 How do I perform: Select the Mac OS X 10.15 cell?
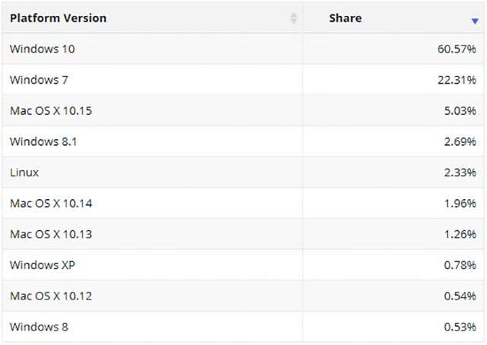pyautogui.click(x=51, y=111)
